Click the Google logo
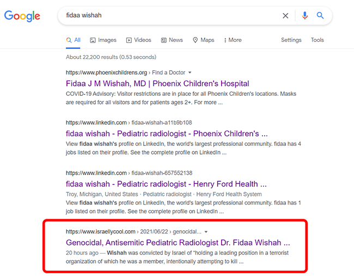 click(22, 16)
